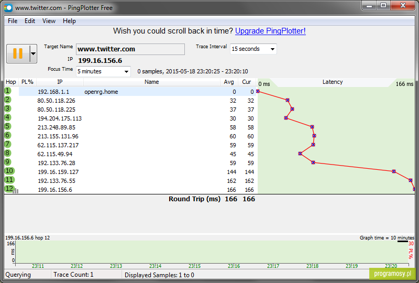
Task: Click the Graph time = 10 minutes label
Action: (387, 238)
